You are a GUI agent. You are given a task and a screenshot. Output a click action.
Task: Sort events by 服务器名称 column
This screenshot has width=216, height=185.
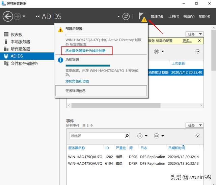coord(77,148)
